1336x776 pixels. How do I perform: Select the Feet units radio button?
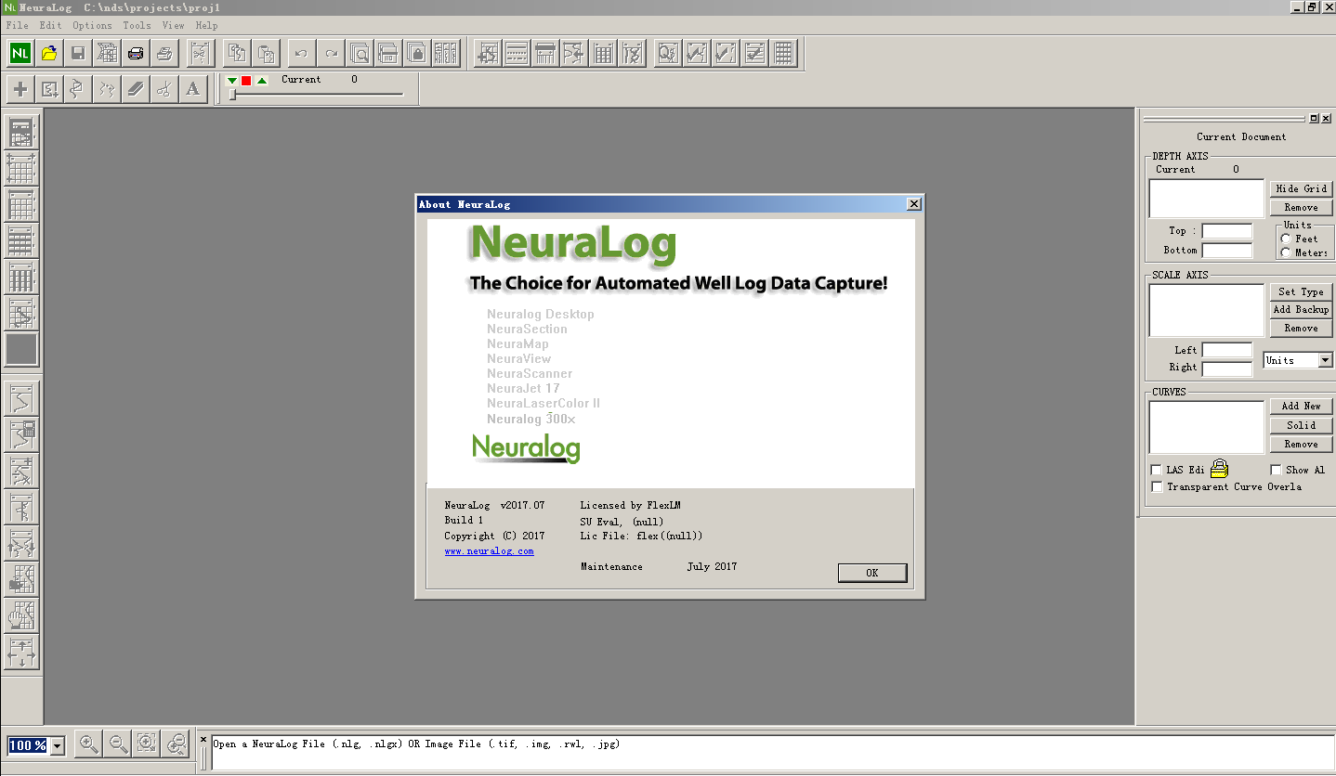1286,239
